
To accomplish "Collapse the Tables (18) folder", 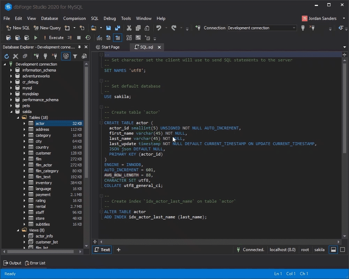I will tap(18, 118).
